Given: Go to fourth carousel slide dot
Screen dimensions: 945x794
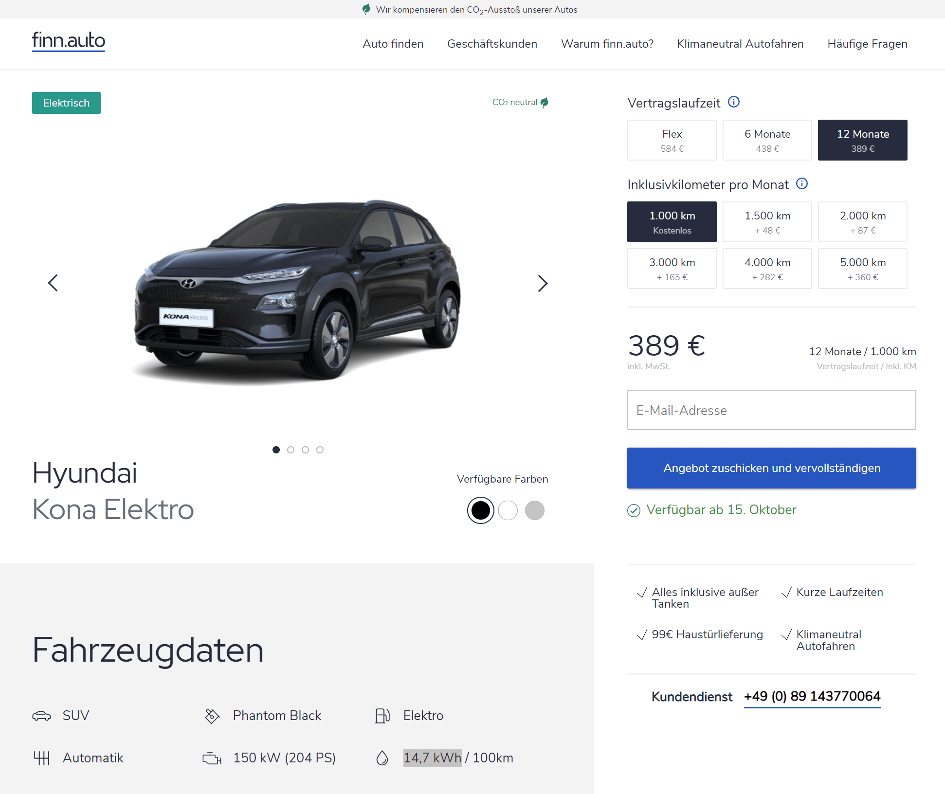Looking at the screenshot, I should (320, 450).
